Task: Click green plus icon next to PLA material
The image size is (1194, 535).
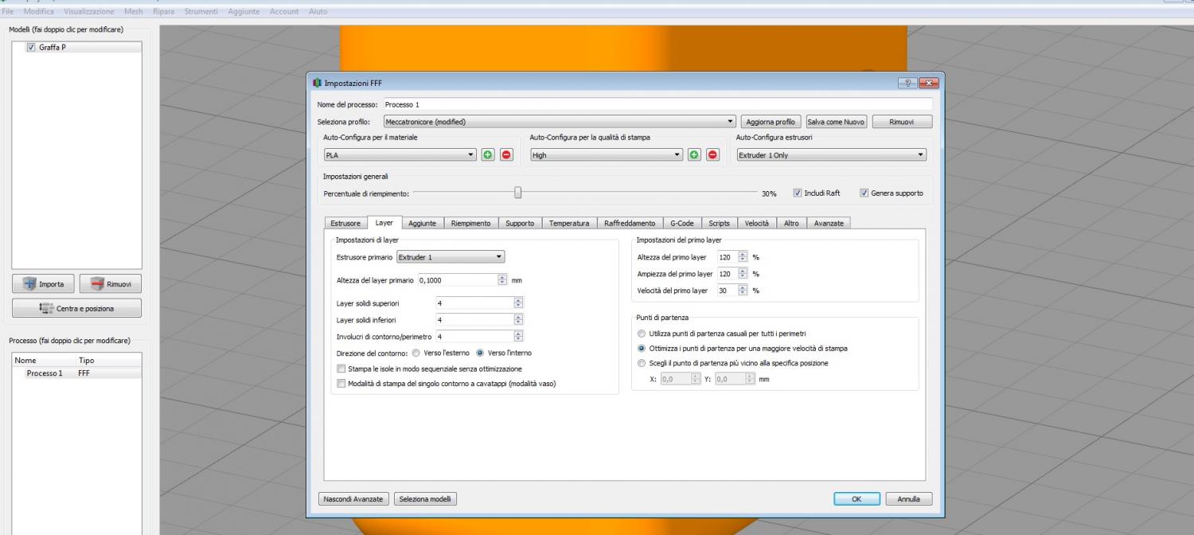Action: coord(487,155)
